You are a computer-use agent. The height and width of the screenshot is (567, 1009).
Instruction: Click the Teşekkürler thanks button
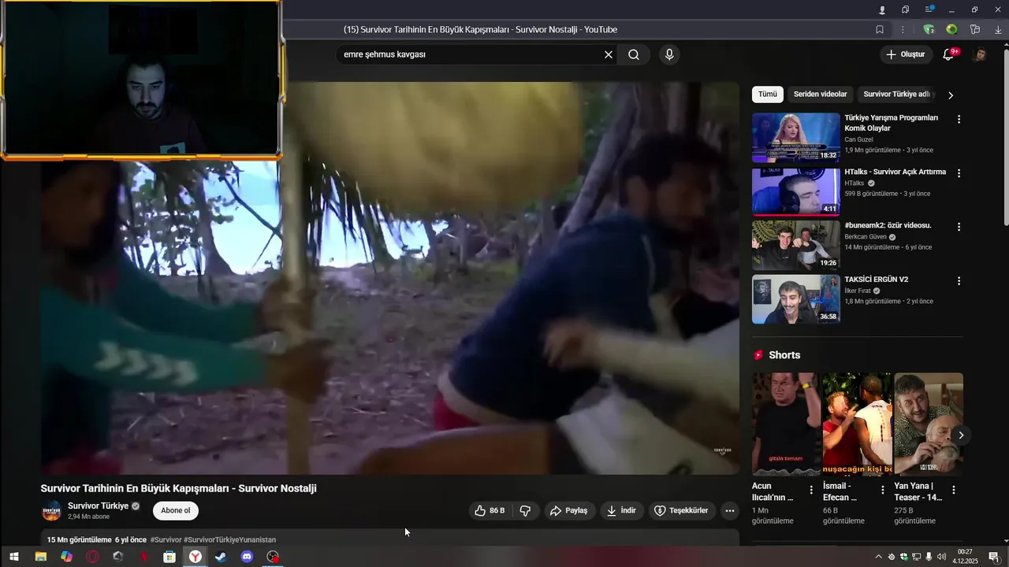tap(682, 510)
